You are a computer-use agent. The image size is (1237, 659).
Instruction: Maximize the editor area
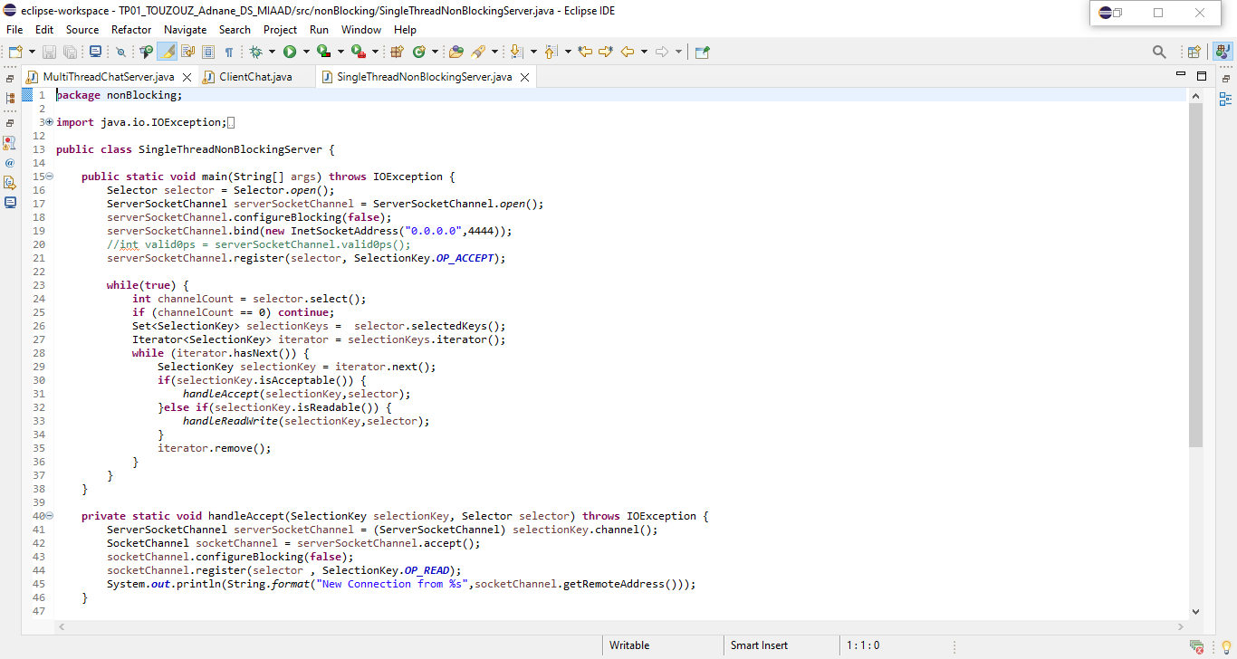pyautogui.click(x=1202, y=76)
